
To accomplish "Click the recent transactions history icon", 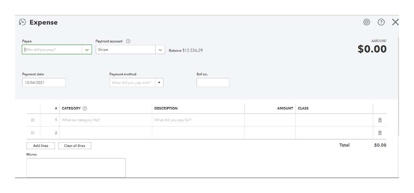I will 23,22.
